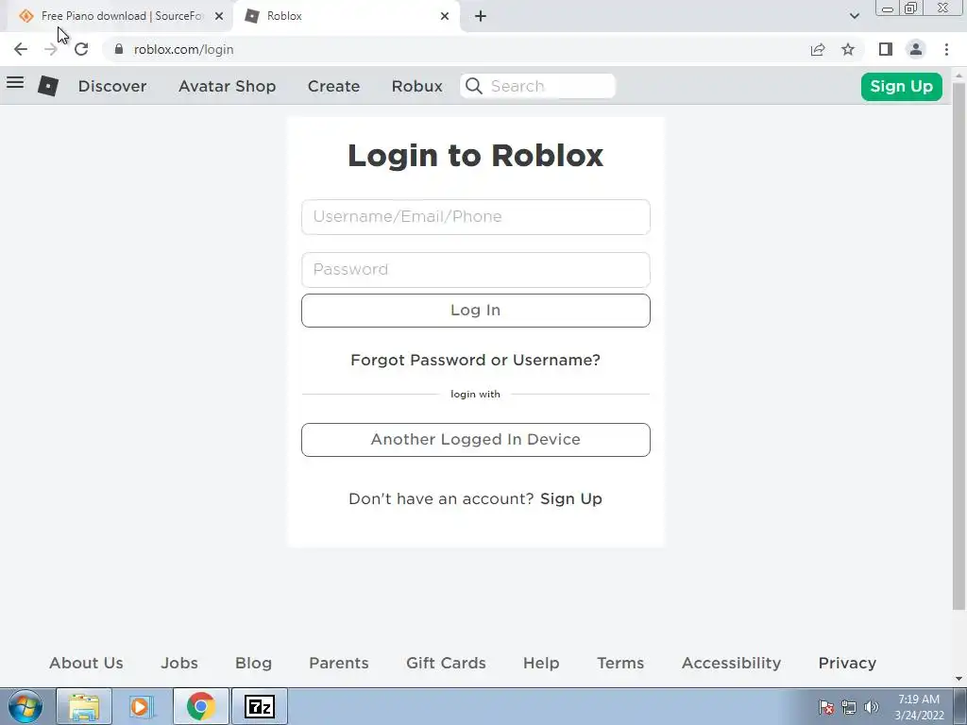
Task: Open the Chrome three-dot menu
Action: click(x=946, y=49)
